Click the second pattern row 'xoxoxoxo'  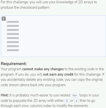coord(13,26)
